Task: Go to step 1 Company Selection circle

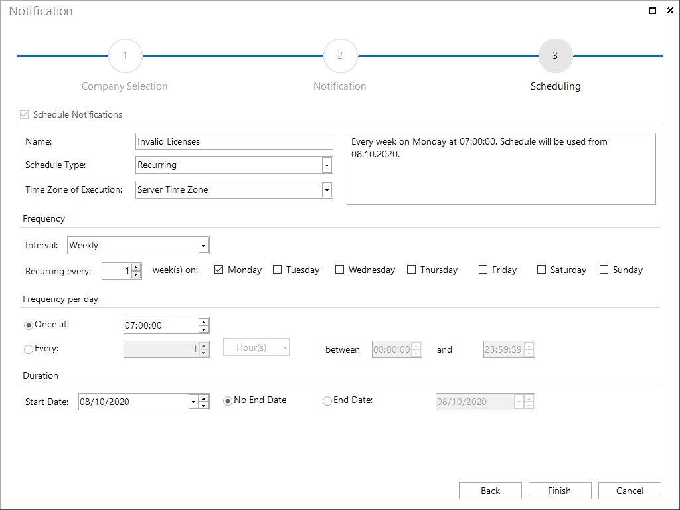Action: [x=125, y=56]
